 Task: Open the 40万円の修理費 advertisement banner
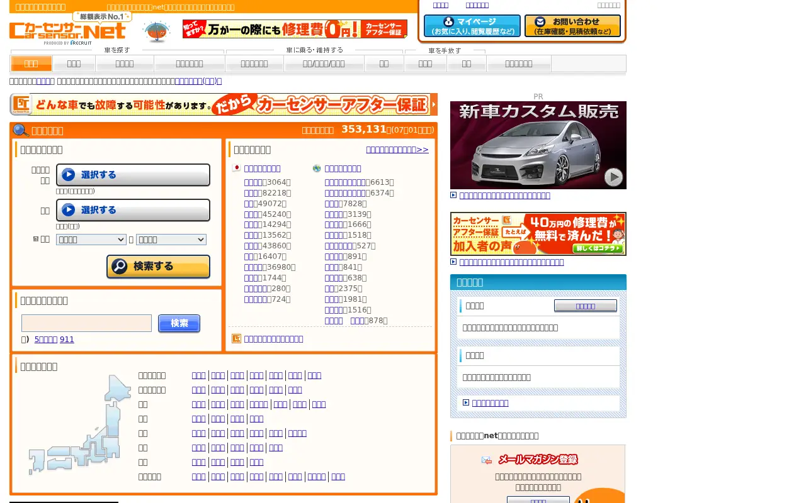538,234
